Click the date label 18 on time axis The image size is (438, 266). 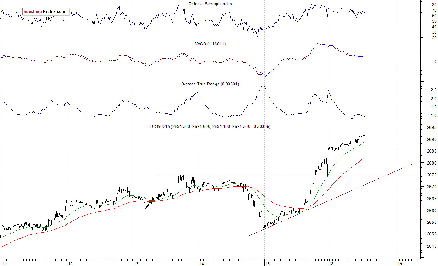(x=331, y=263)
